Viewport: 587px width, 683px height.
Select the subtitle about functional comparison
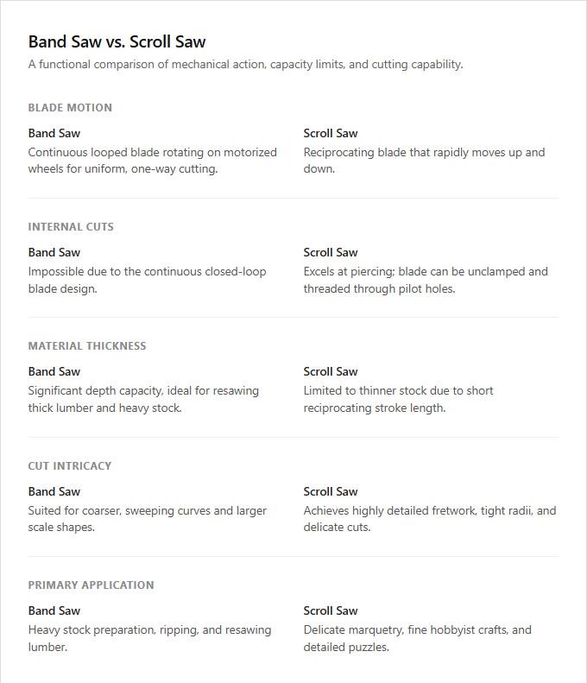click(x=246, y=65)
